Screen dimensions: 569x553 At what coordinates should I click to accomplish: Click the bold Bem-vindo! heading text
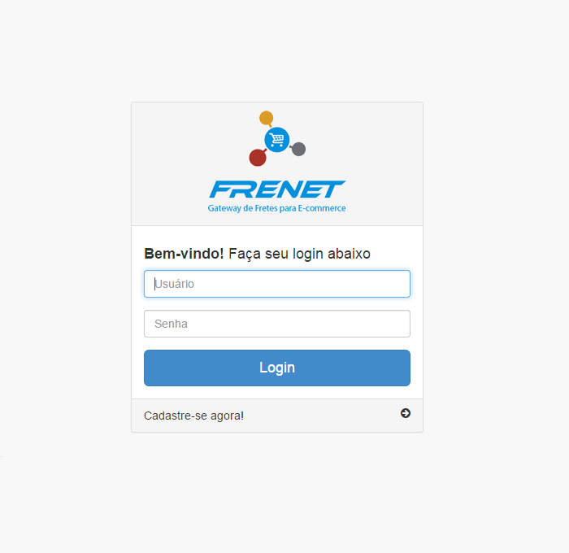tap(184, 254)
